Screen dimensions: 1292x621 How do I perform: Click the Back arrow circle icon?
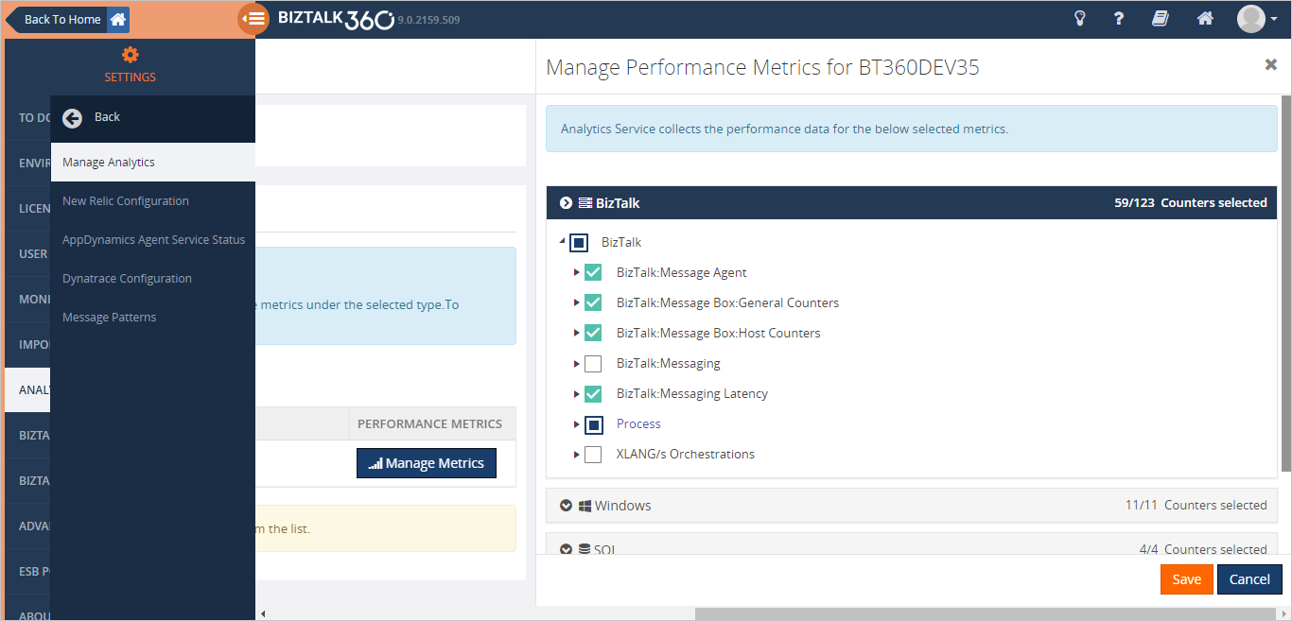(x=72, y=117)
